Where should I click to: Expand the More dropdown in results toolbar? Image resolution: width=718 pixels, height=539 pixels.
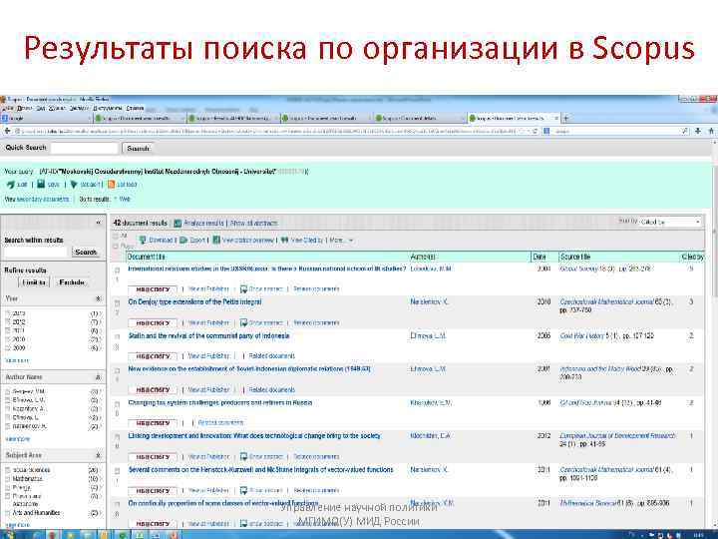tap(342, 240)
